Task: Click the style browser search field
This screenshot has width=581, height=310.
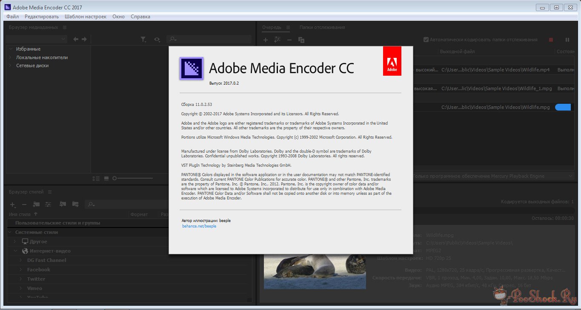Action: click(x=127, y=205)
